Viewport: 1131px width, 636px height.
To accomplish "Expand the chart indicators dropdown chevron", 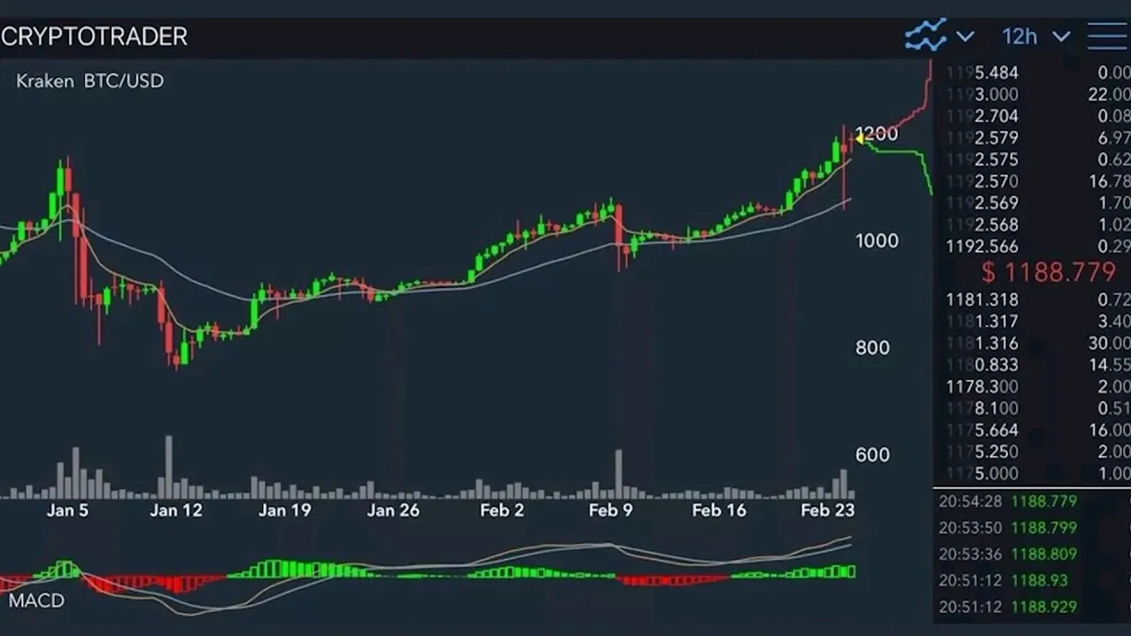I will [965, 37].
